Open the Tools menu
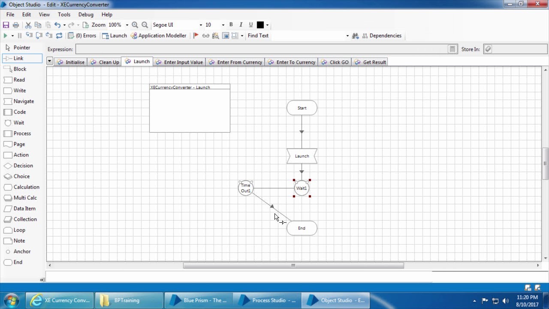This screenshot has width=549, height=309. tap(64, 14)
